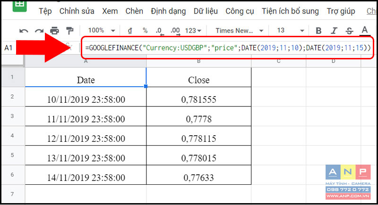Select column C header

(x=278, y=62)
